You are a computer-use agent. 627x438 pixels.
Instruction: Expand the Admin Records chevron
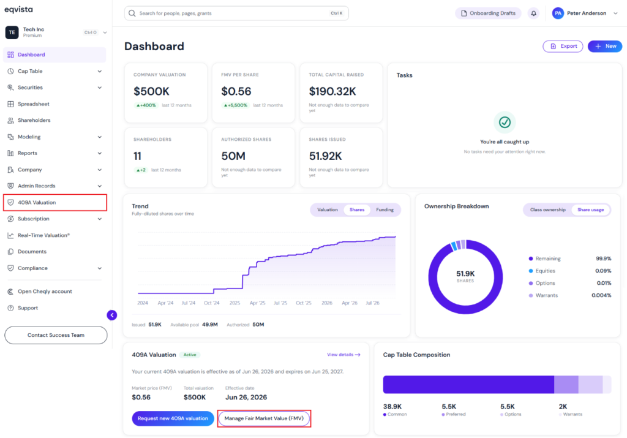(x=100, y=186)
